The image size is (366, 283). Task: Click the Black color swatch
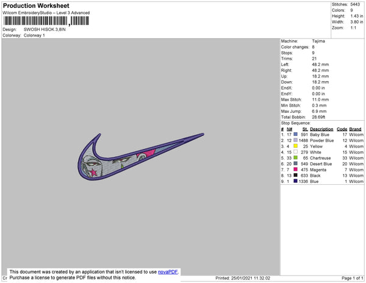click(295, 175)
